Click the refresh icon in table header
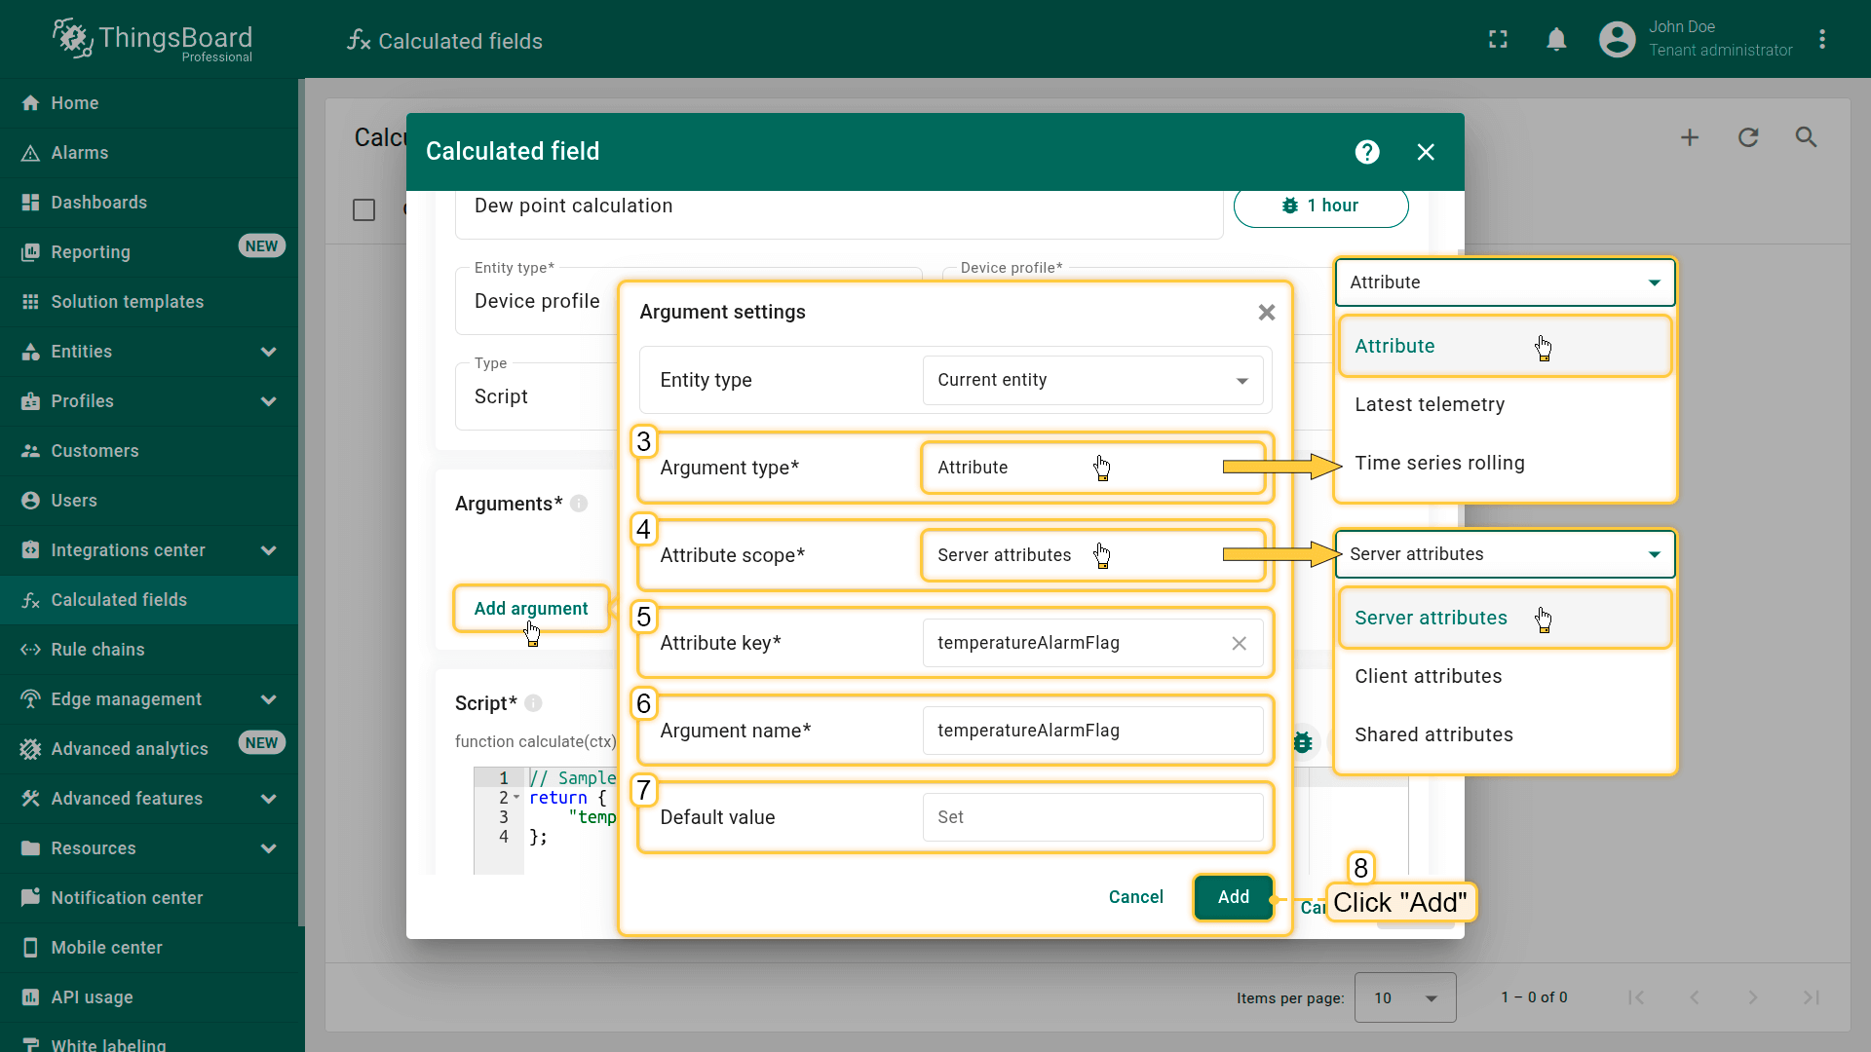Screen dimensions: 1871x1052 click(1748, 137)
